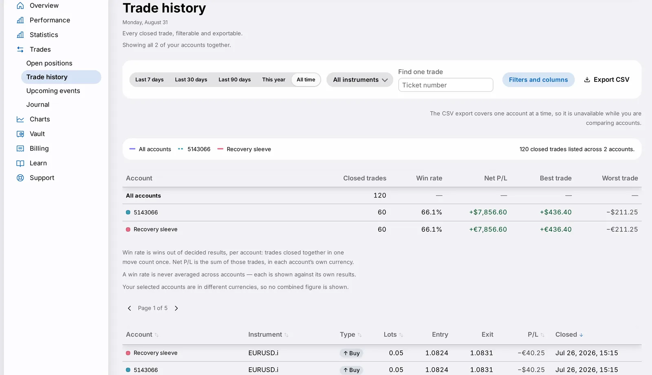
Task: Open the All instruments dropdown
Action: pyautogui.click(x=360, y=80)
